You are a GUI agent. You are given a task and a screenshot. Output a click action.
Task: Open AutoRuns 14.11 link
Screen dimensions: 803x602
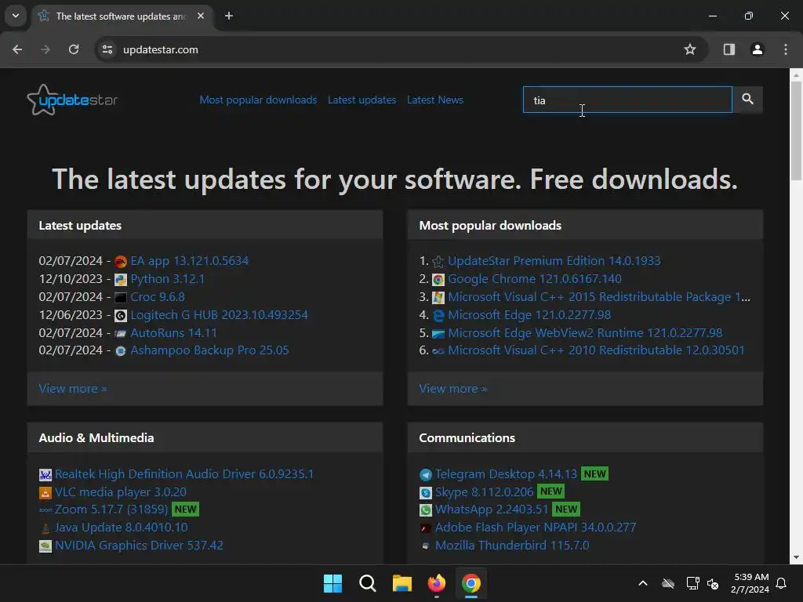pos(173,332)
